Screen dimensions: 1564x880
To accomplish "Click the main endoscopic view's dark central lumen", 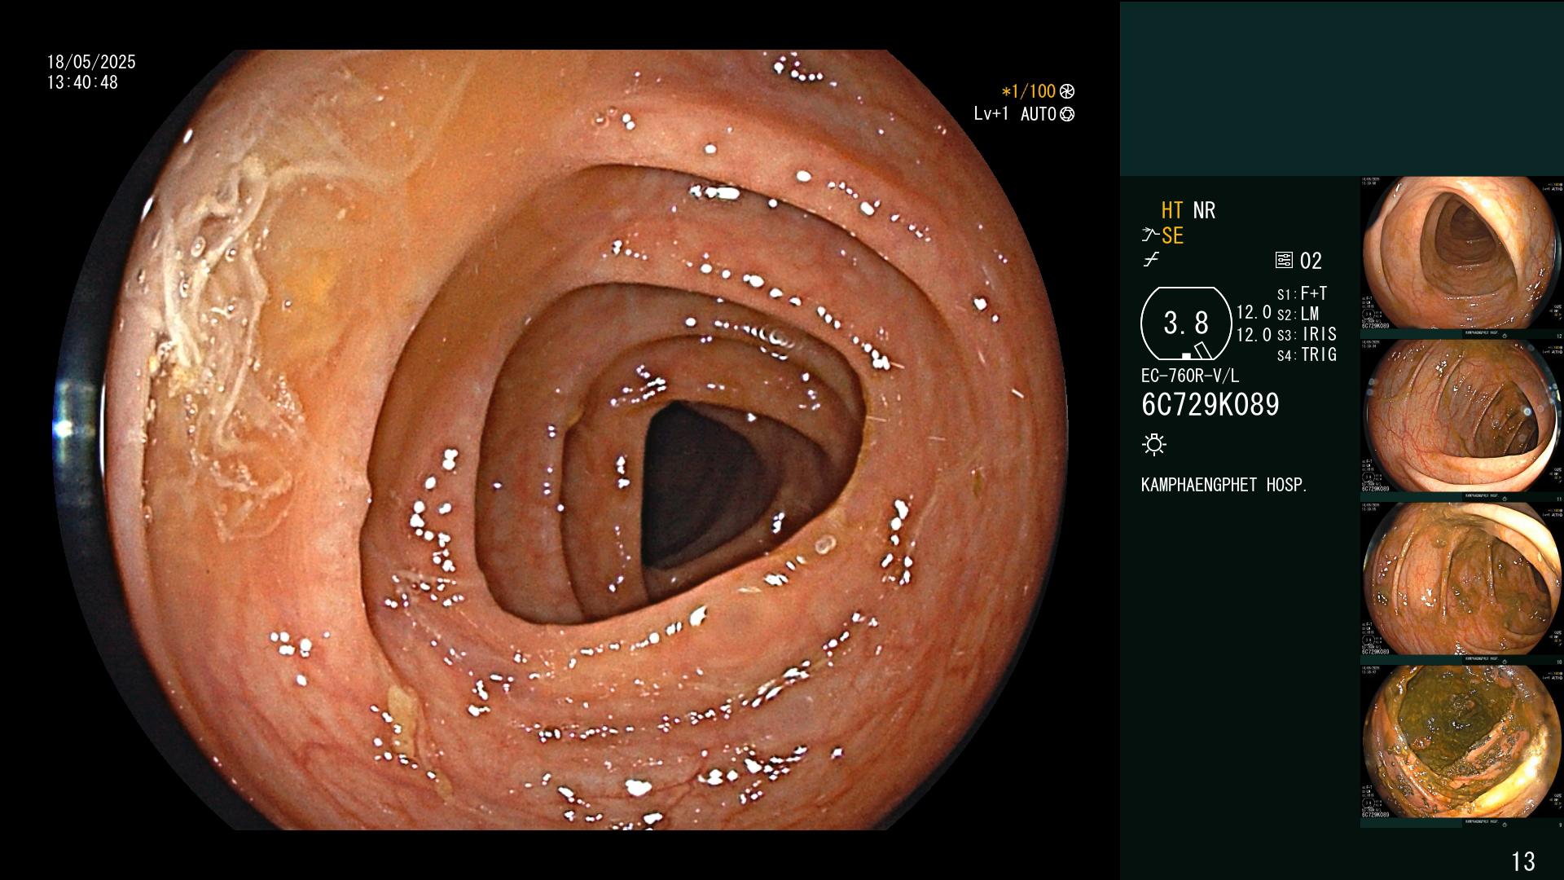I will pos(701,485).
